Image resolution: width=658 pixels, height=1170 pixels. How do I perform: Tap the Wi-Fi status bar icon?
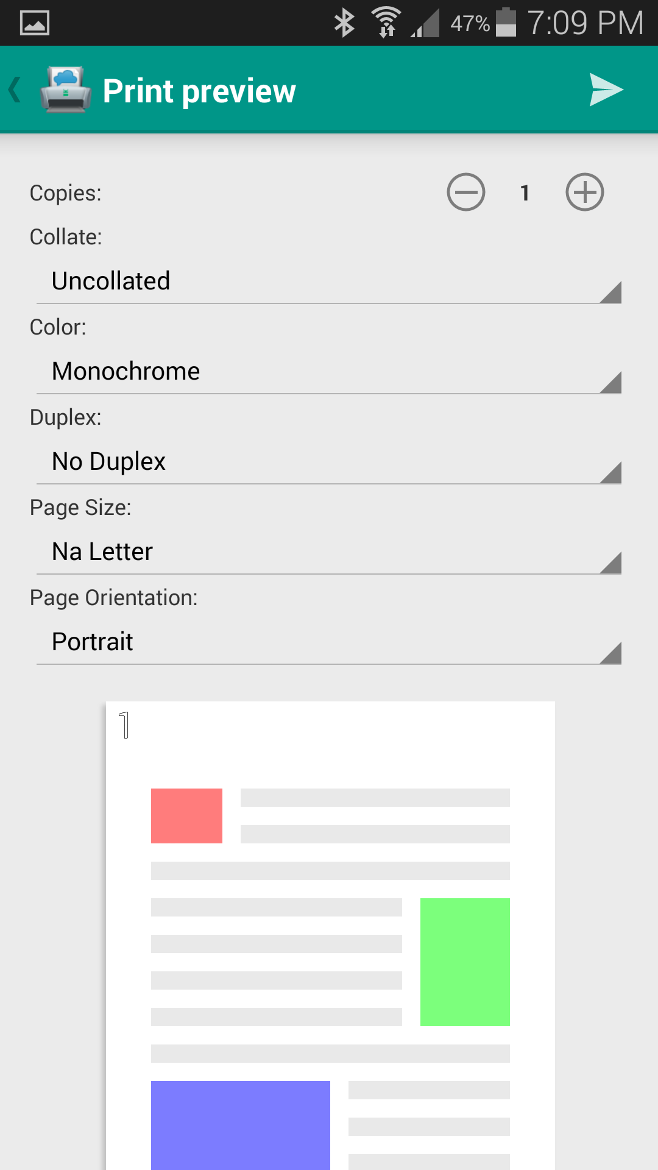(x=386, y=23)
